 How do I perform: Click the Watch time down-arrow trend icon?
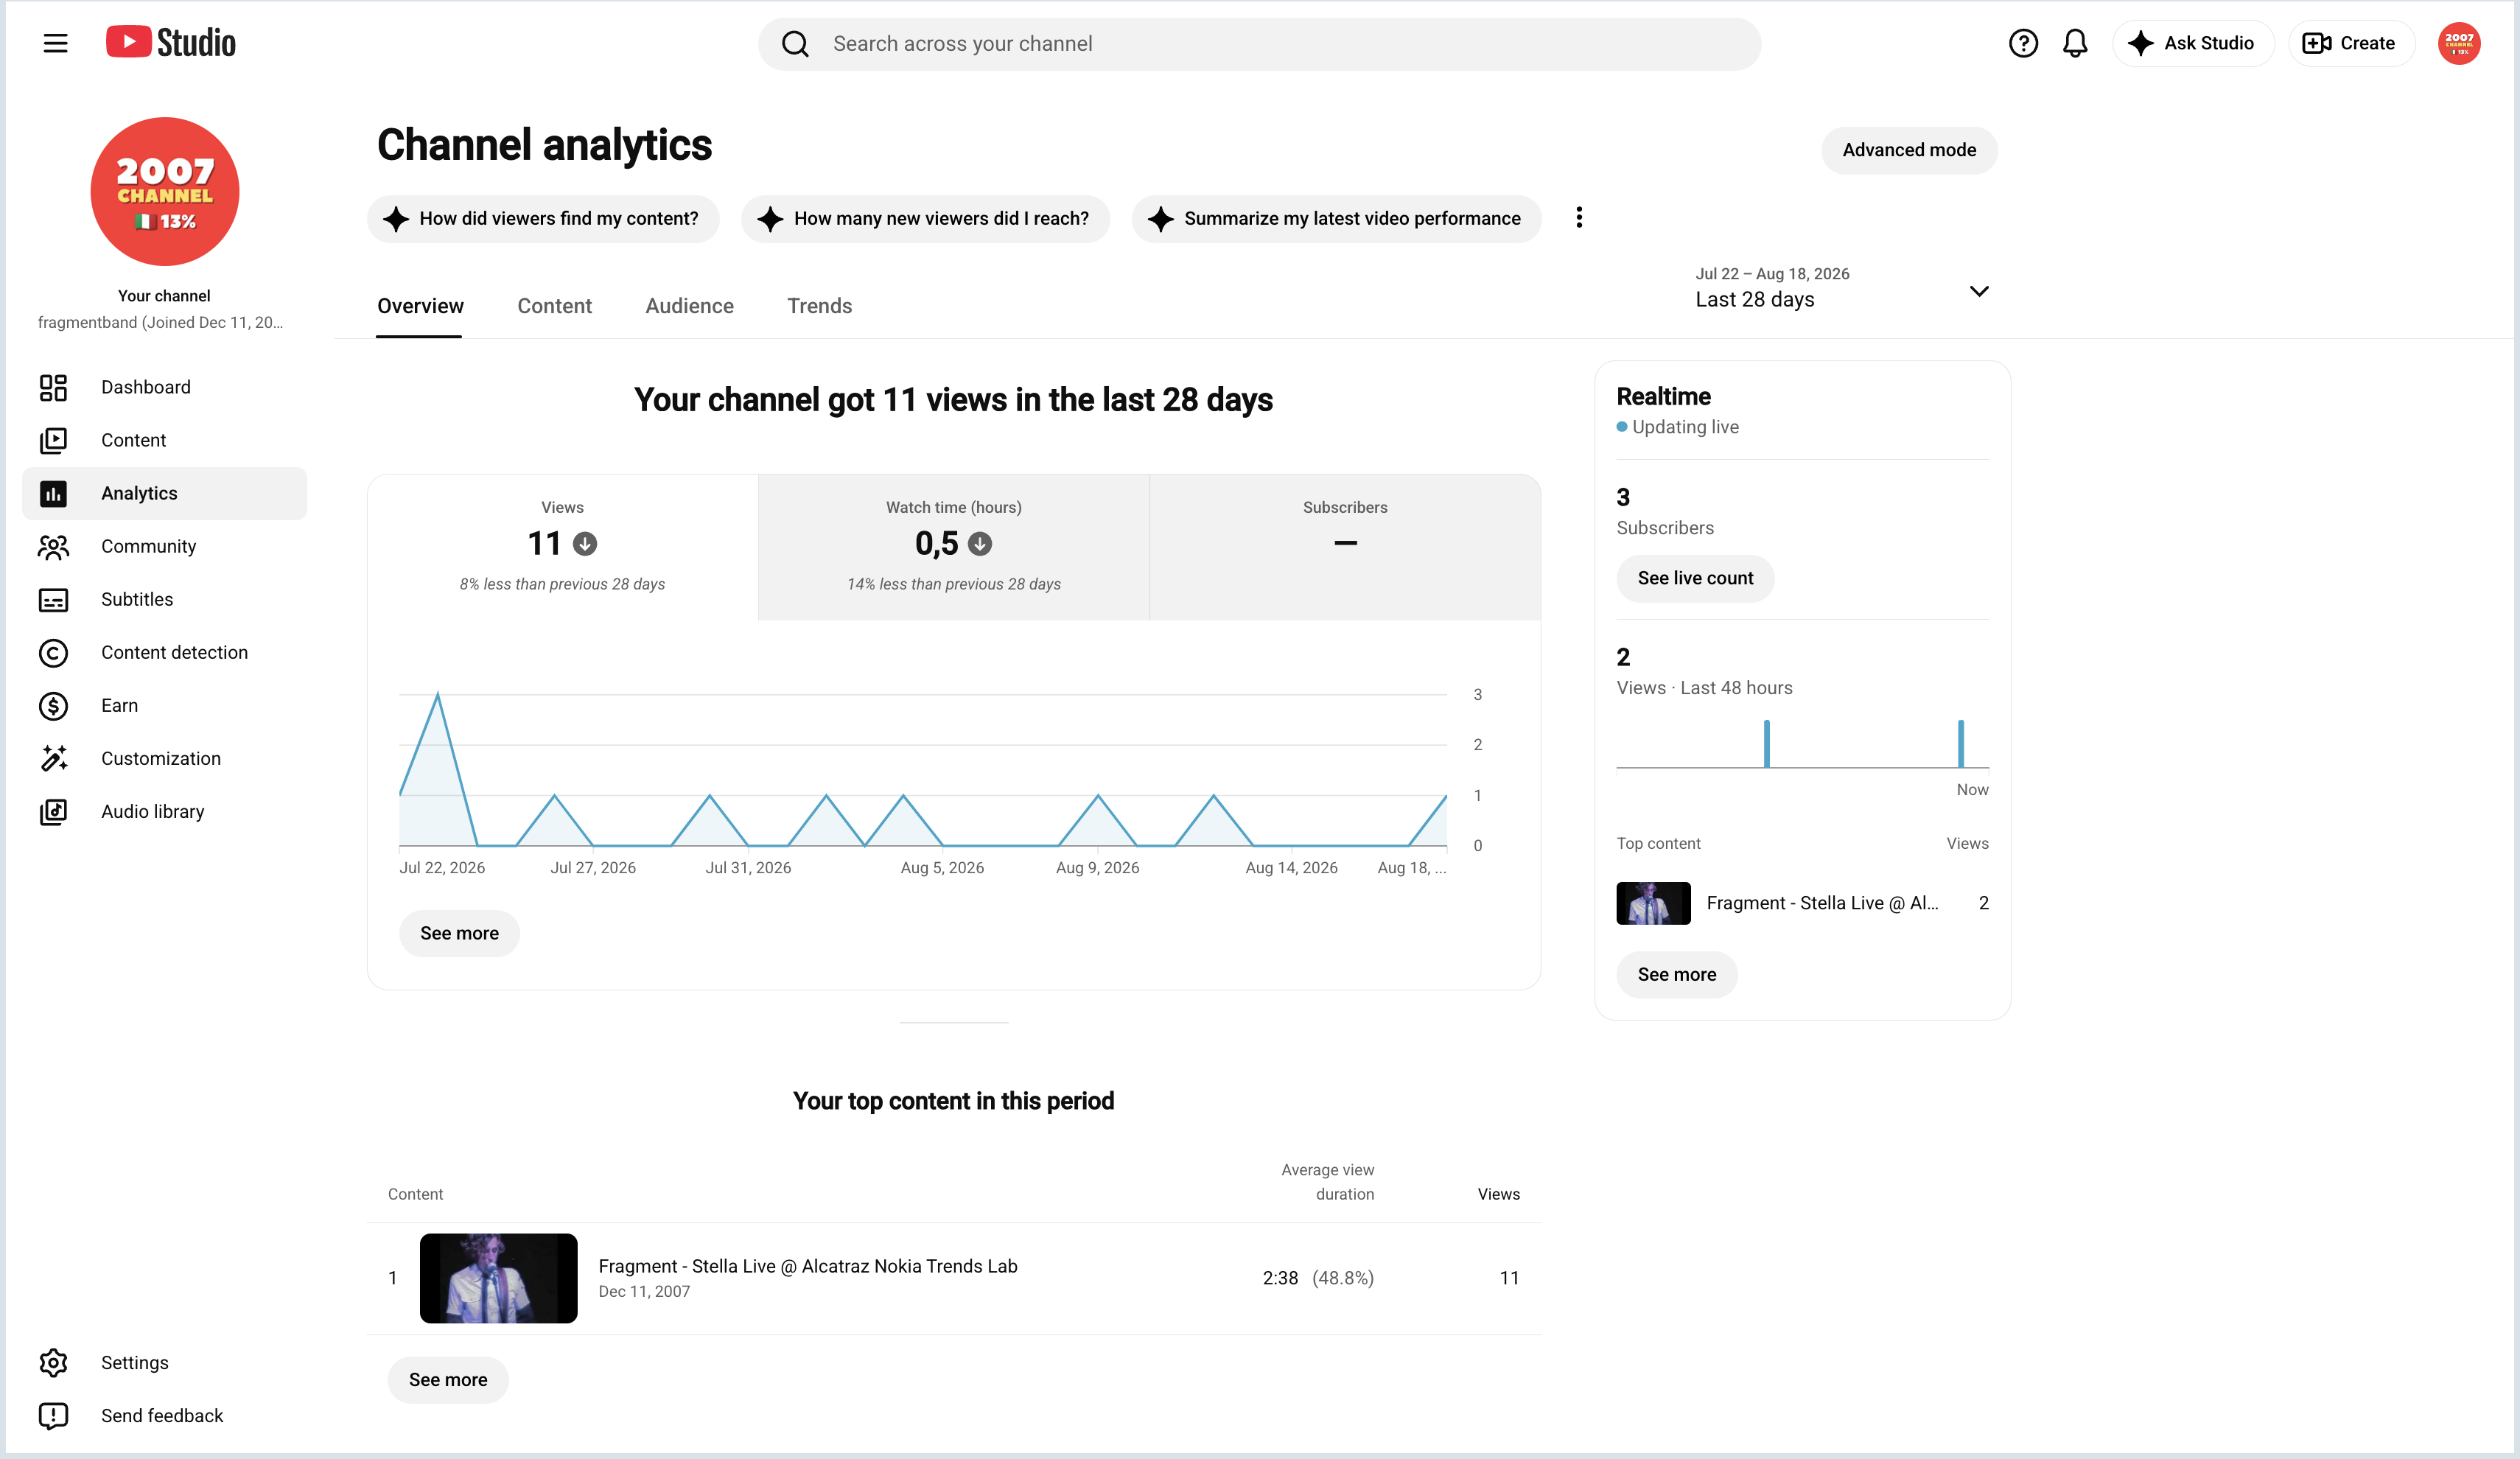(x=980, y=544)
